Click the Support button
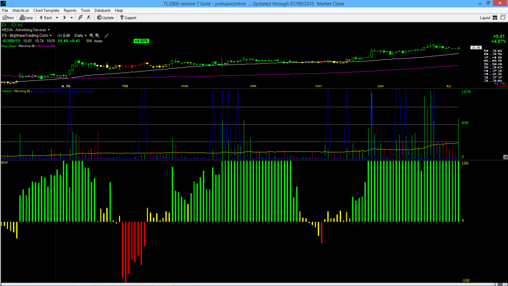Image resolution: width=508 pixels, height=286 pixels. 128,18
